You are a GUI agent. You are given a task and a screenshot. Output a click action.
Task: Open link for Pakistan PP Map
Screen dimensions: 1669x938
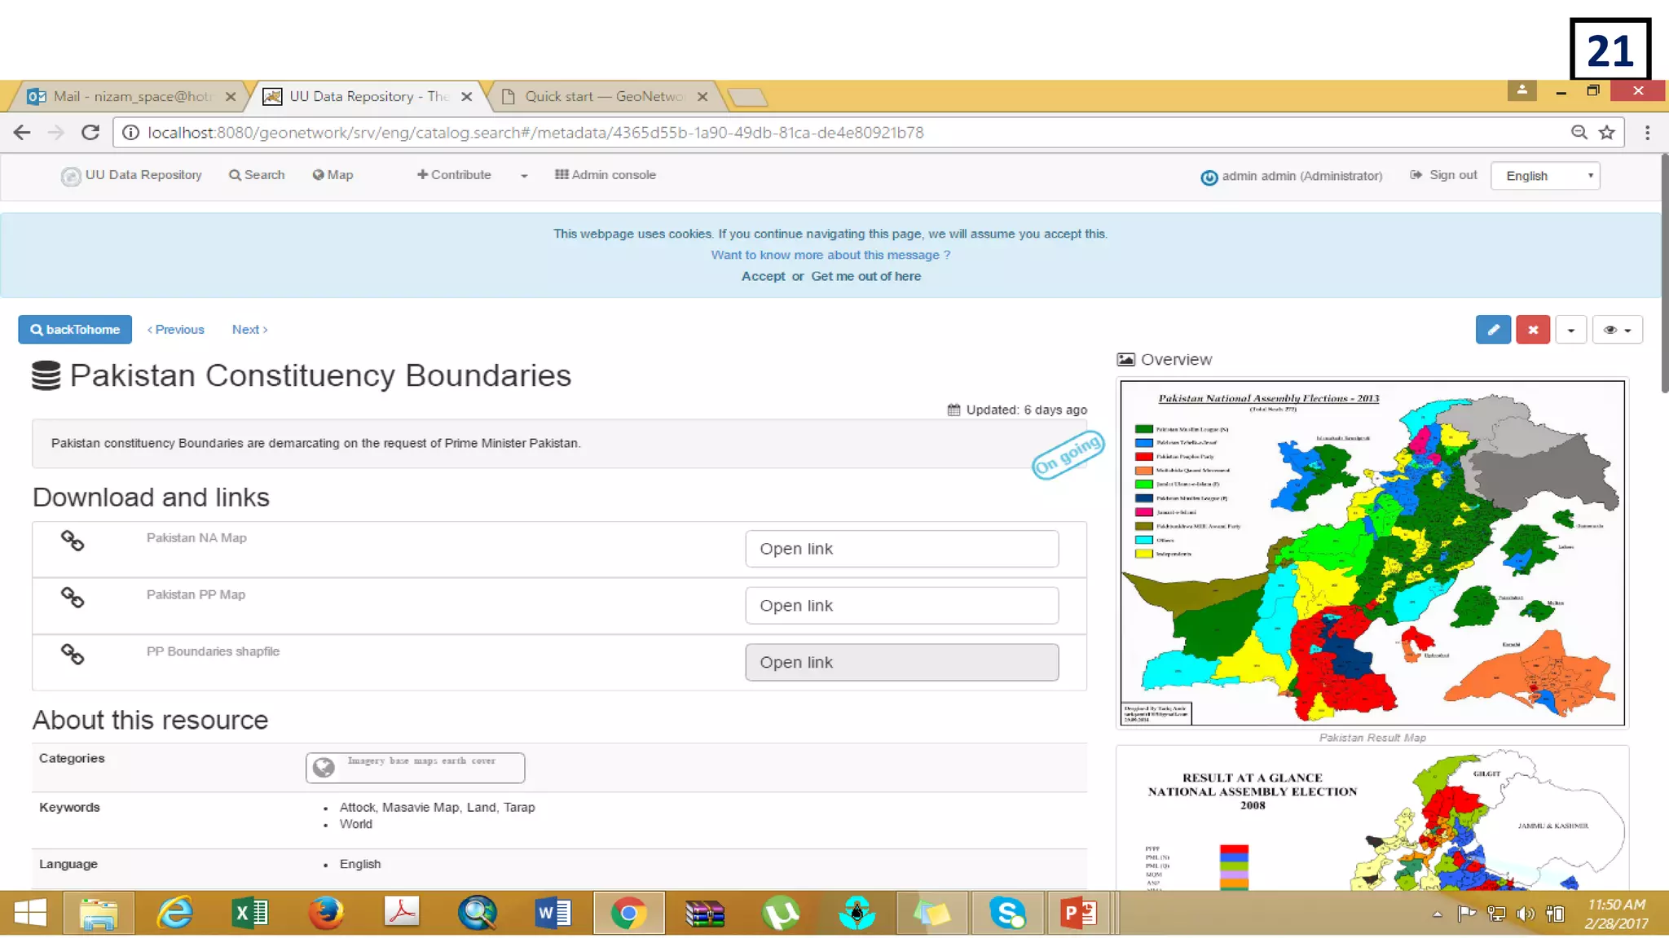tap(901, 606)
